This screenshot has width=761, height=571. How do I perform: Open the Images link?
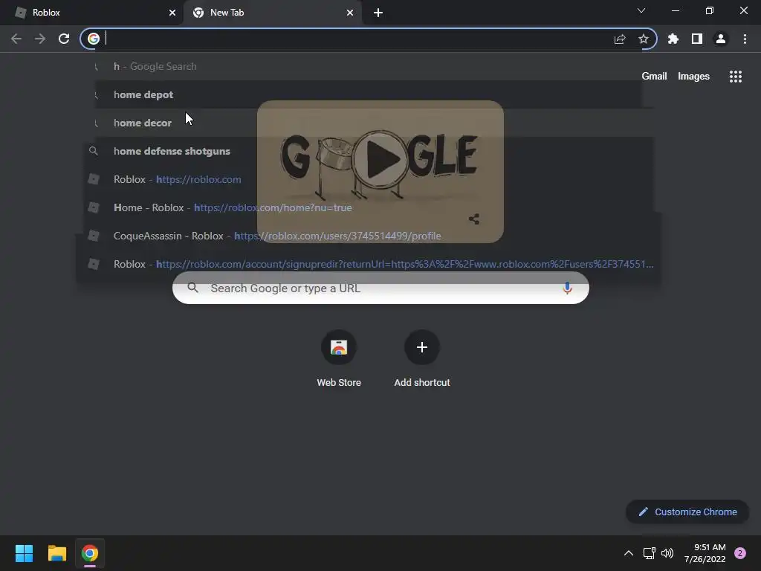[693, 77]
